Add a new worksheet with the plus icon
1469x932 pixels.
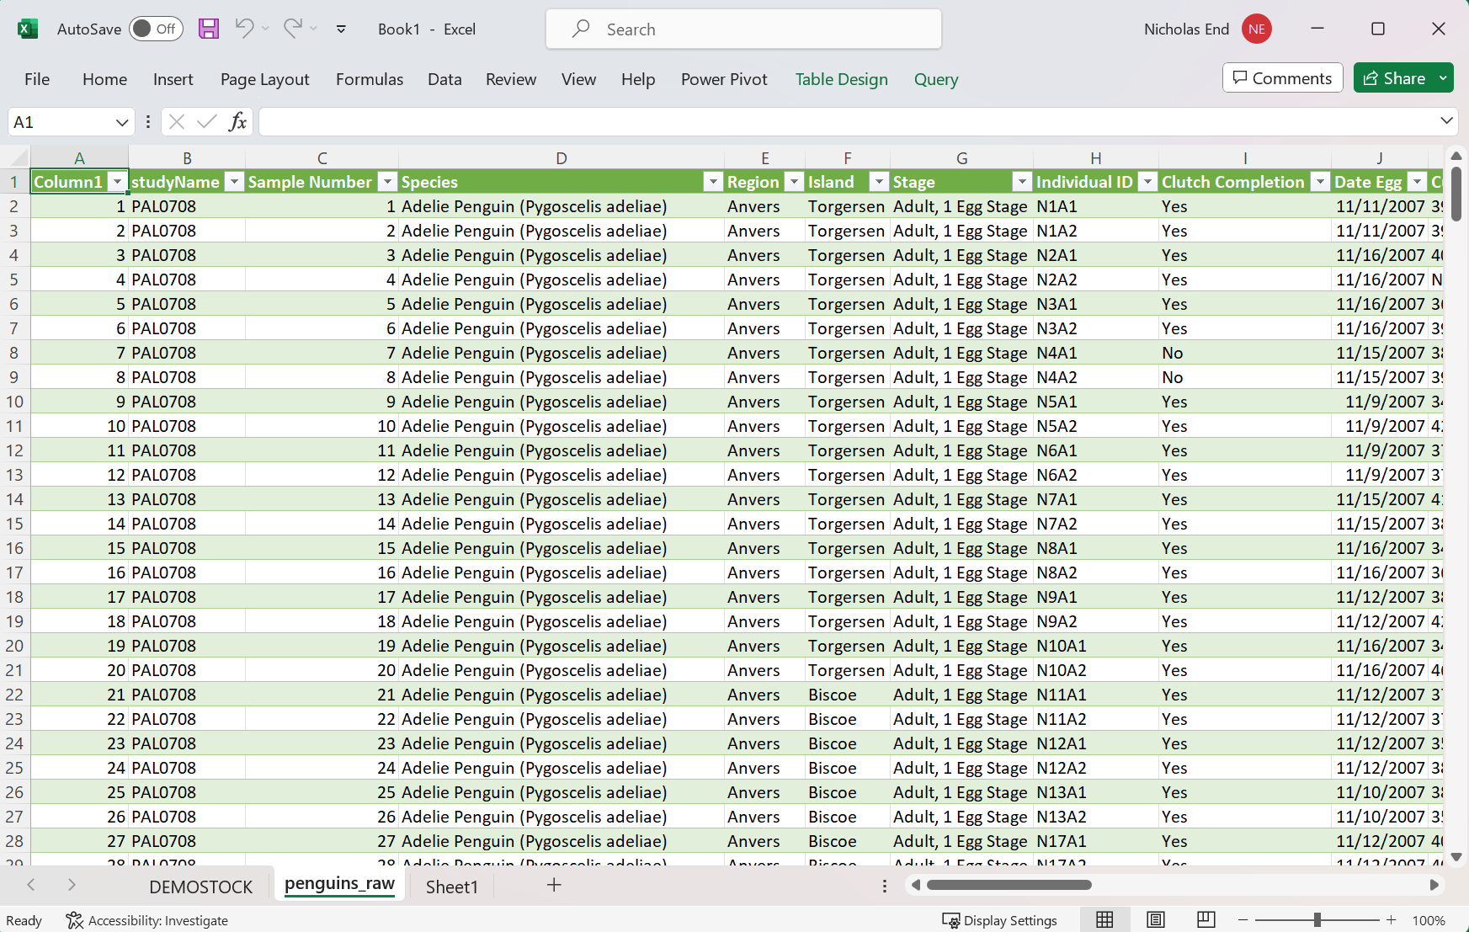click(554, 886)
